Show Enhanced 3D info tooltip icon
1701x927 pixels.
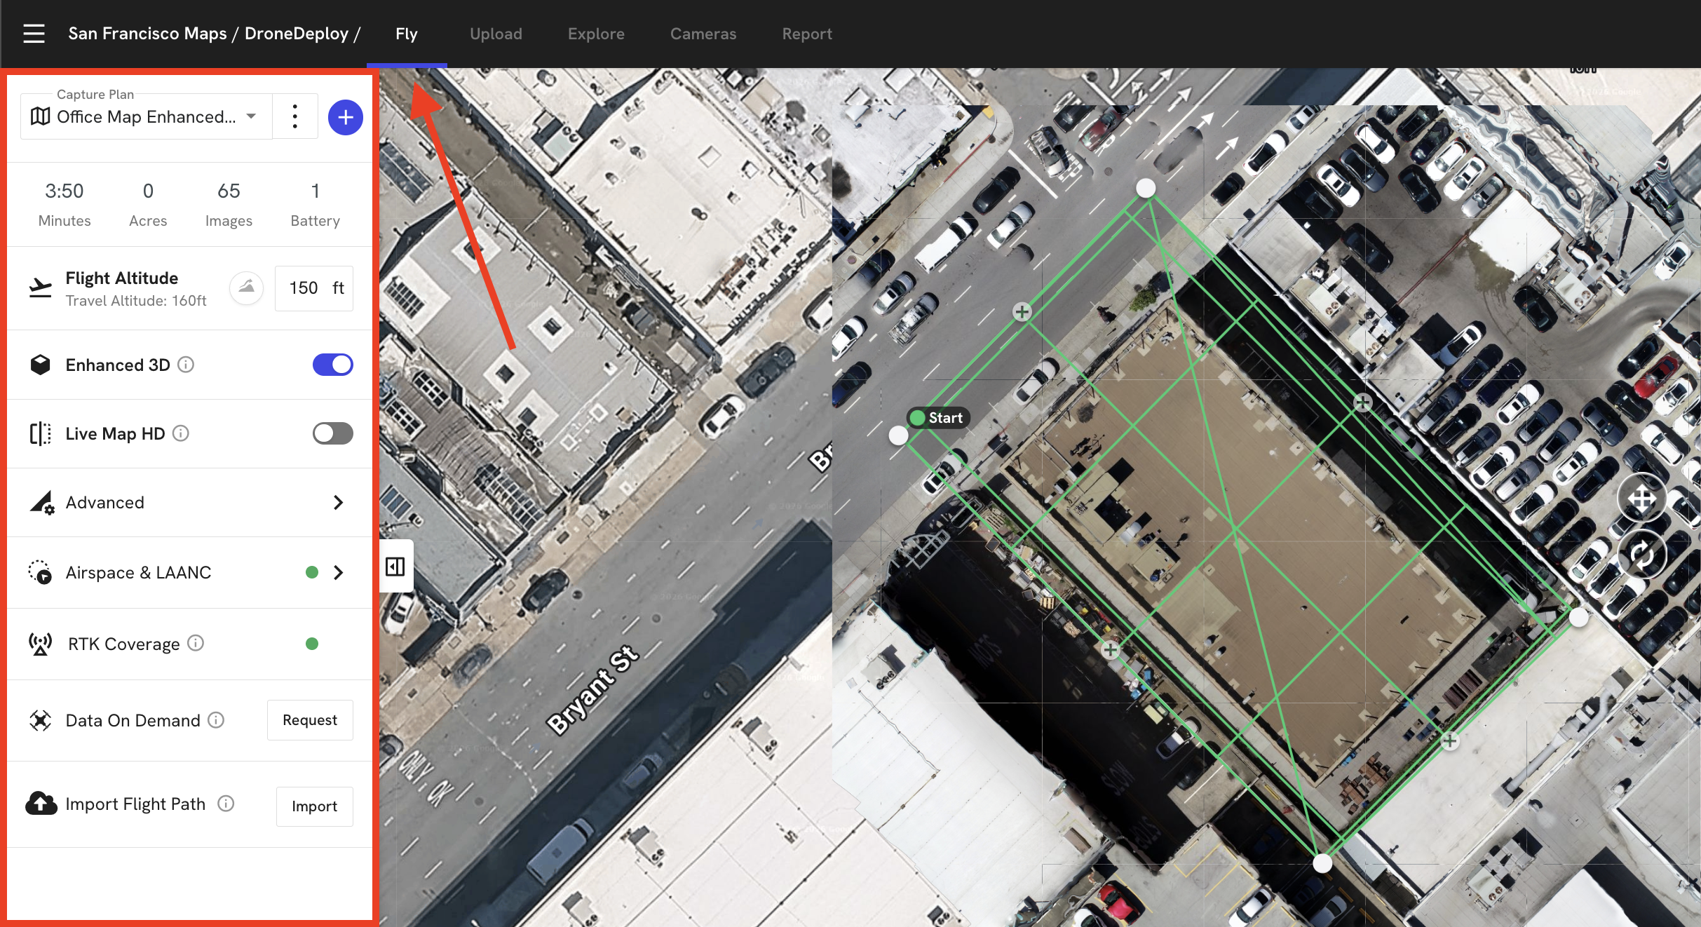pos(186,365)
